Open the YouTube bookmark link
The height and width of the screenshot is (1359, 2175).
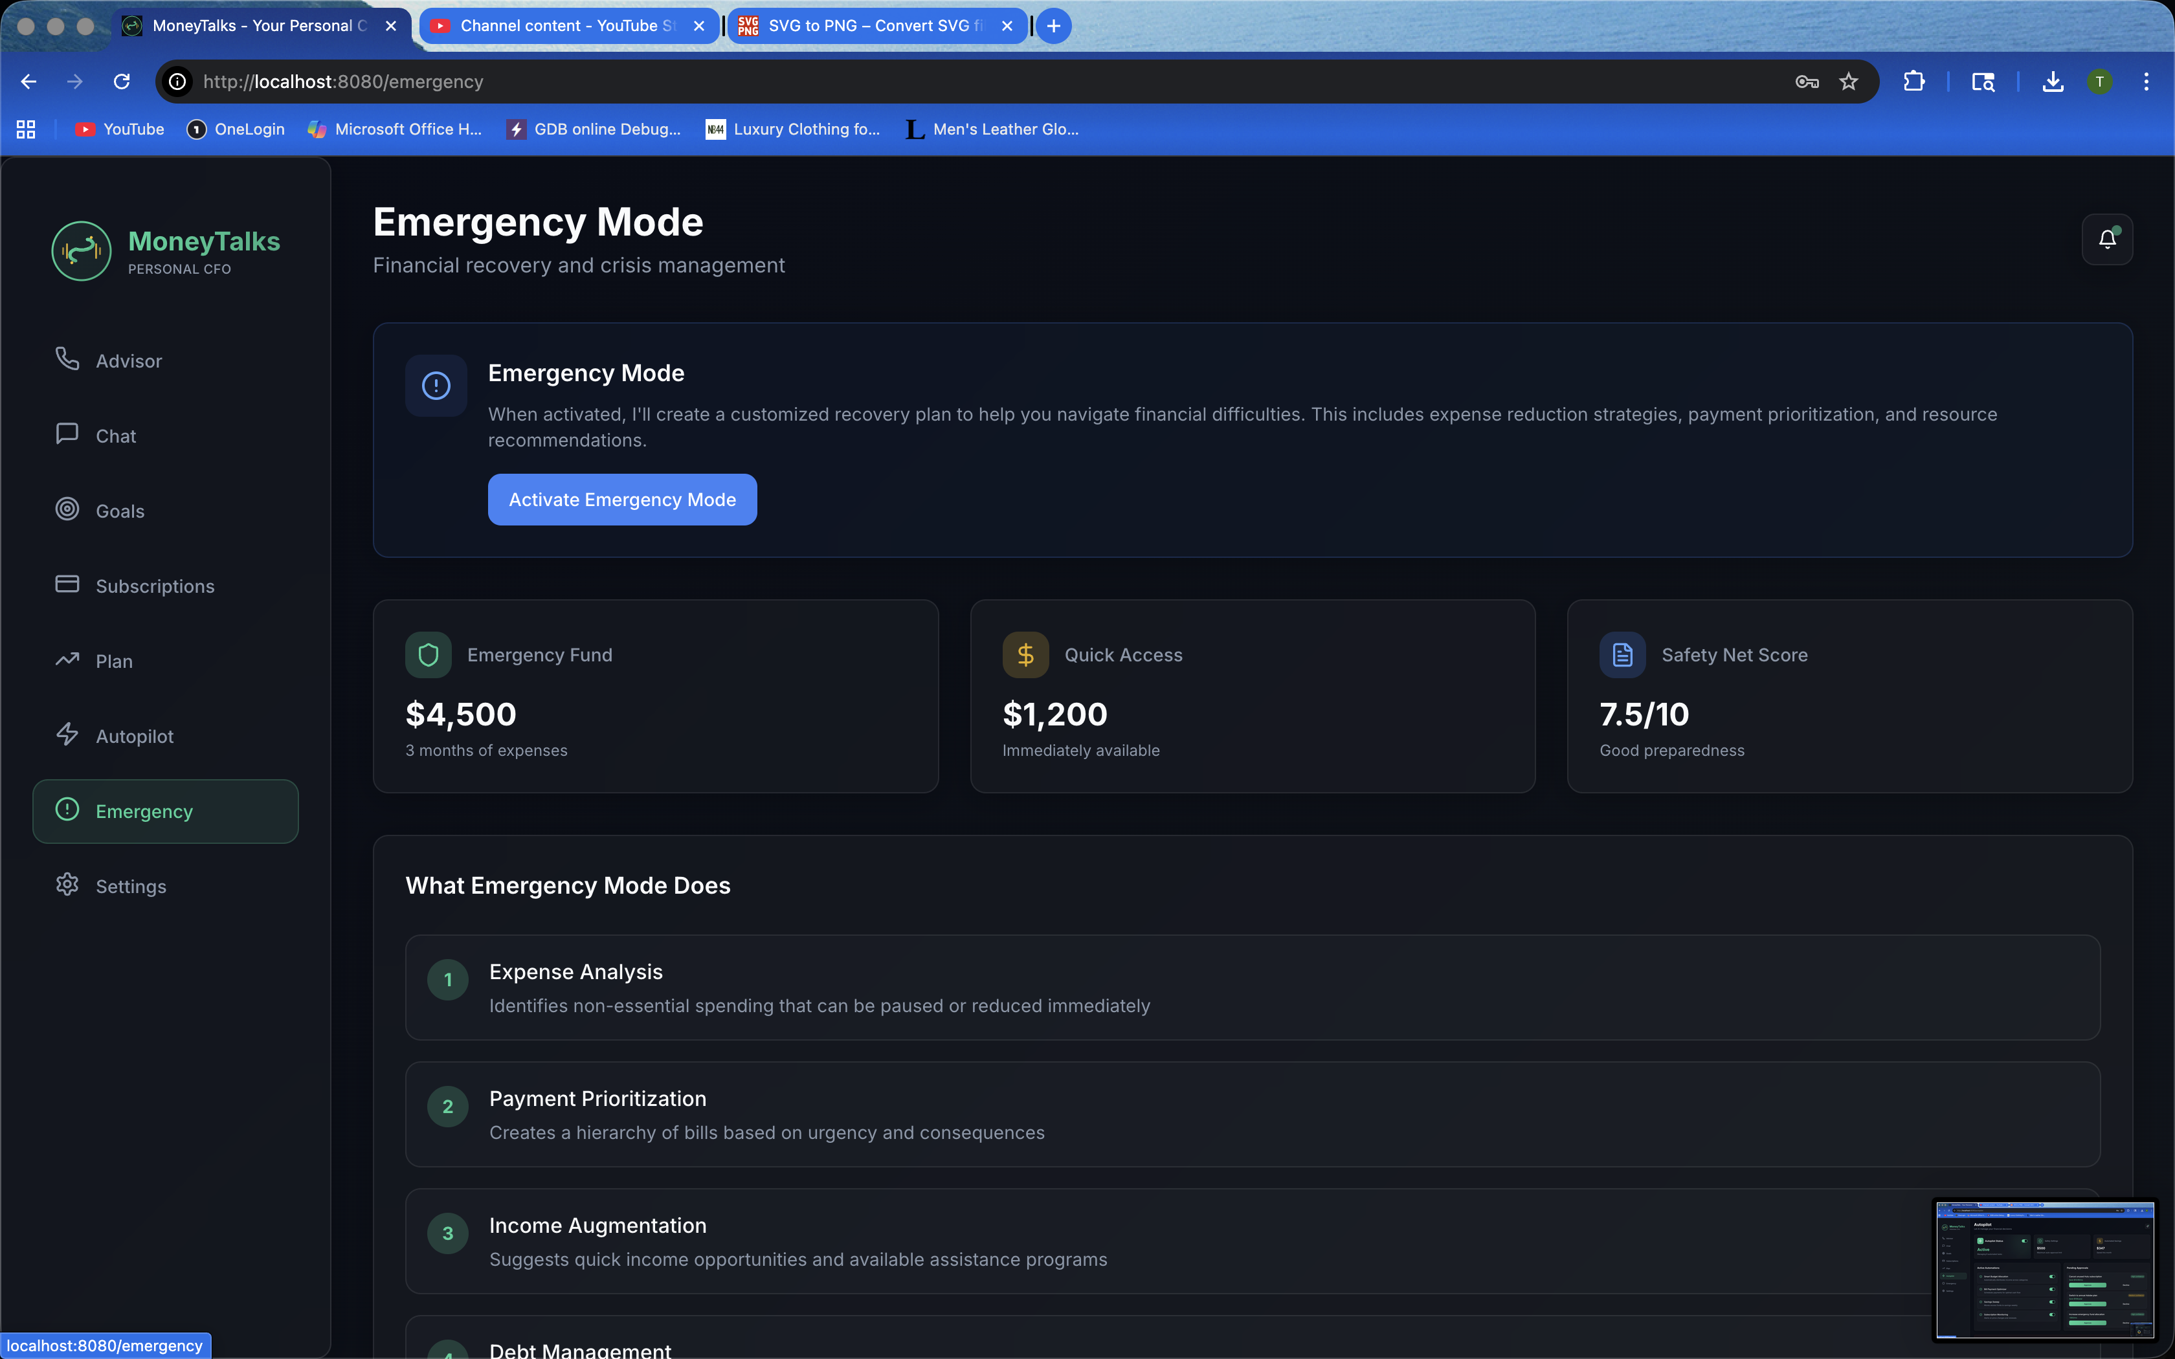(120, 129)
